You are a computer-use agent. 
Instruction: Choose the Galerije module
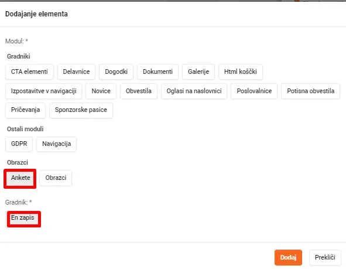tap(198, 71)
